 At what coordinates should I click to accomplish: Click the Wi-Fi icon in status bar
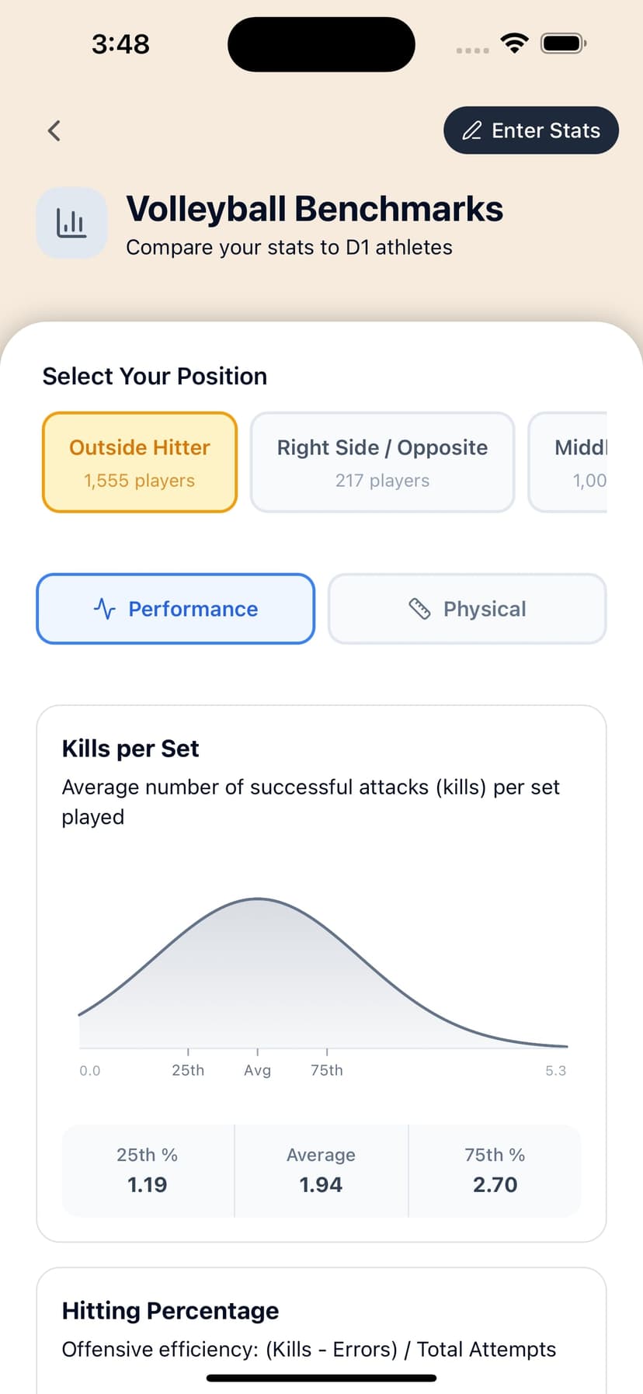click(x=514, y=44)
